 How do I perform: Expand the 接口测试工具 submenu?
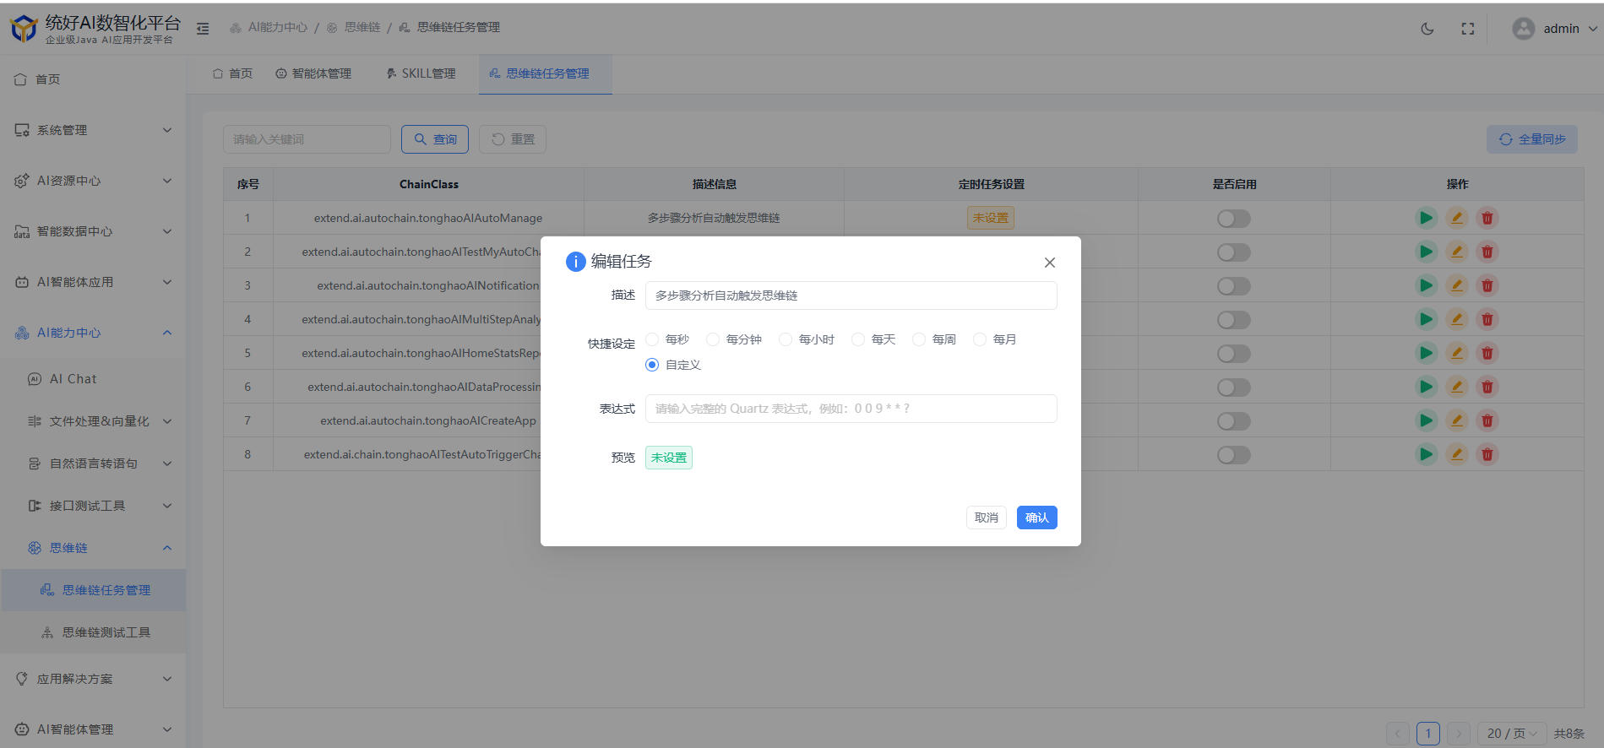point(93,506)
